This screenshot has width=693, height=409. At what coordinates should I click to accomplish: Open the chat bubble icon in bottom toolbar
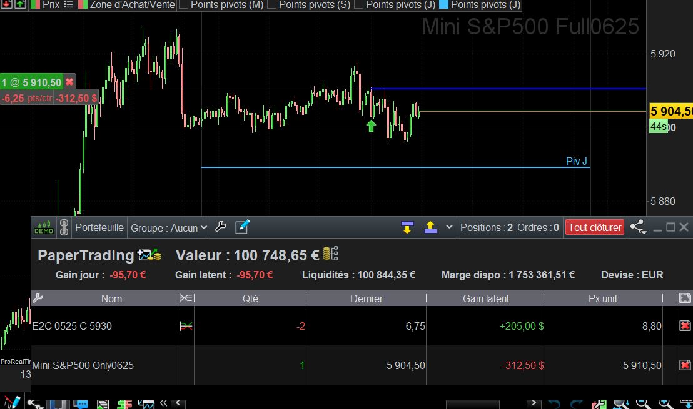(81, 404)
